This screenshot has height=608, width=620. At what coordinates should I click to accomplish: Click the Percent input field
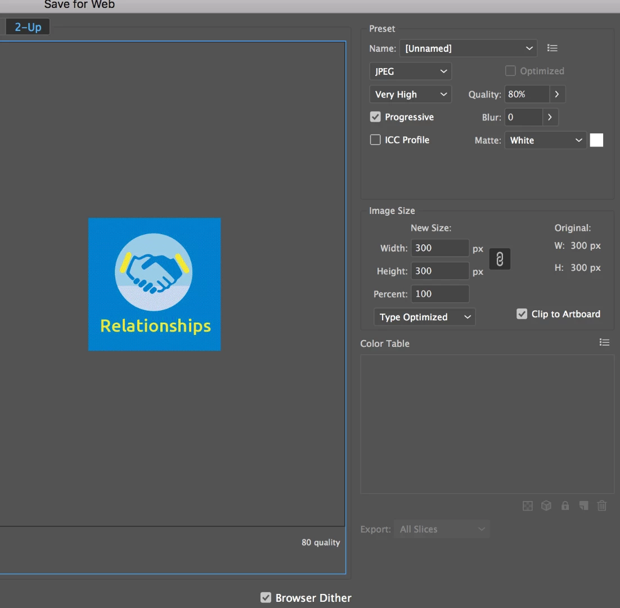click(x=440, y=294)
